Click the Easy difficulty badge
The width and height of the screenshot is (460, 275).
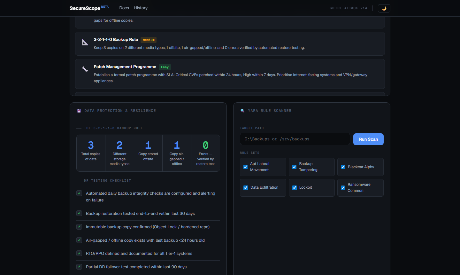pos(165,67)
